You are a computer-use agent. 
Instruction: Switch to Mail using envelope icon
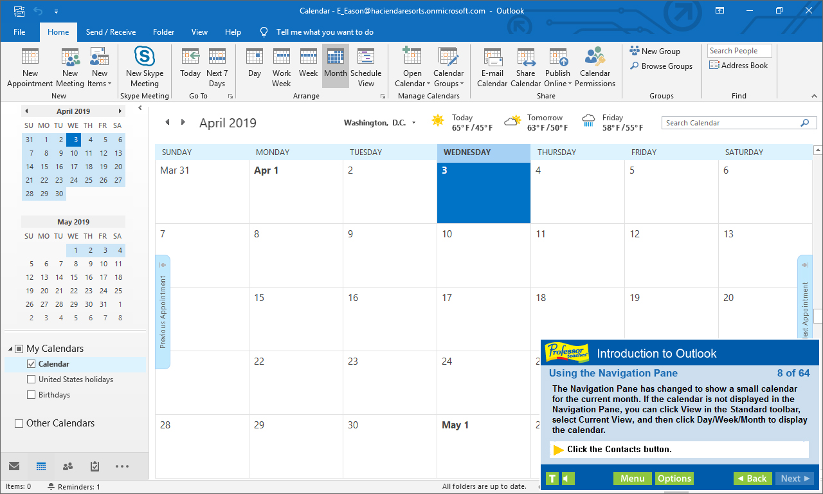point(14,466)
